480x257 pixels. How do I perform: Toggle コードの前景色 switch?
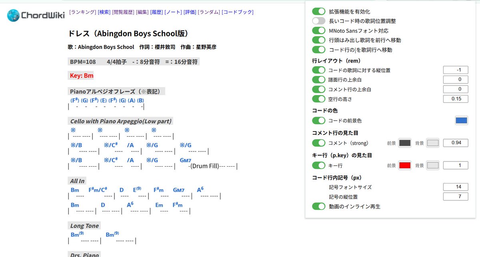319,120
